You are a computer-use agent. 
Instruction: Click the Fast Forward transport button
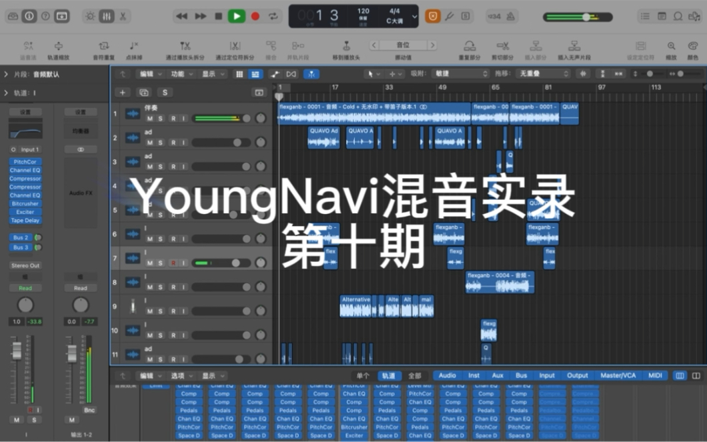pyautogui.click(x=200, y=16)
